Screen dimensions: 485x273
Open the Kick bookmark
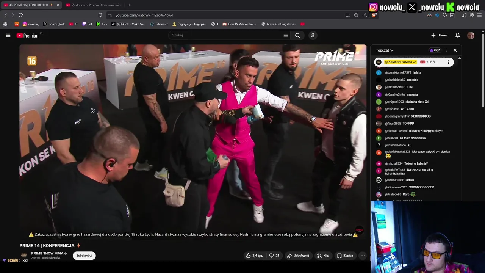pos(102,24)
